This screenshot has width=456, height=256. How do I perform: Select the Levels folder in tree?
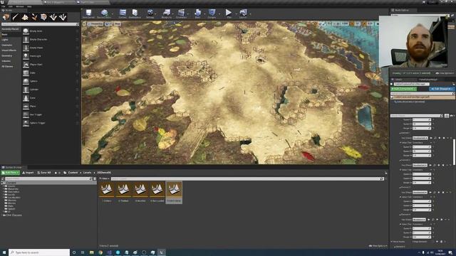point(11,195)
